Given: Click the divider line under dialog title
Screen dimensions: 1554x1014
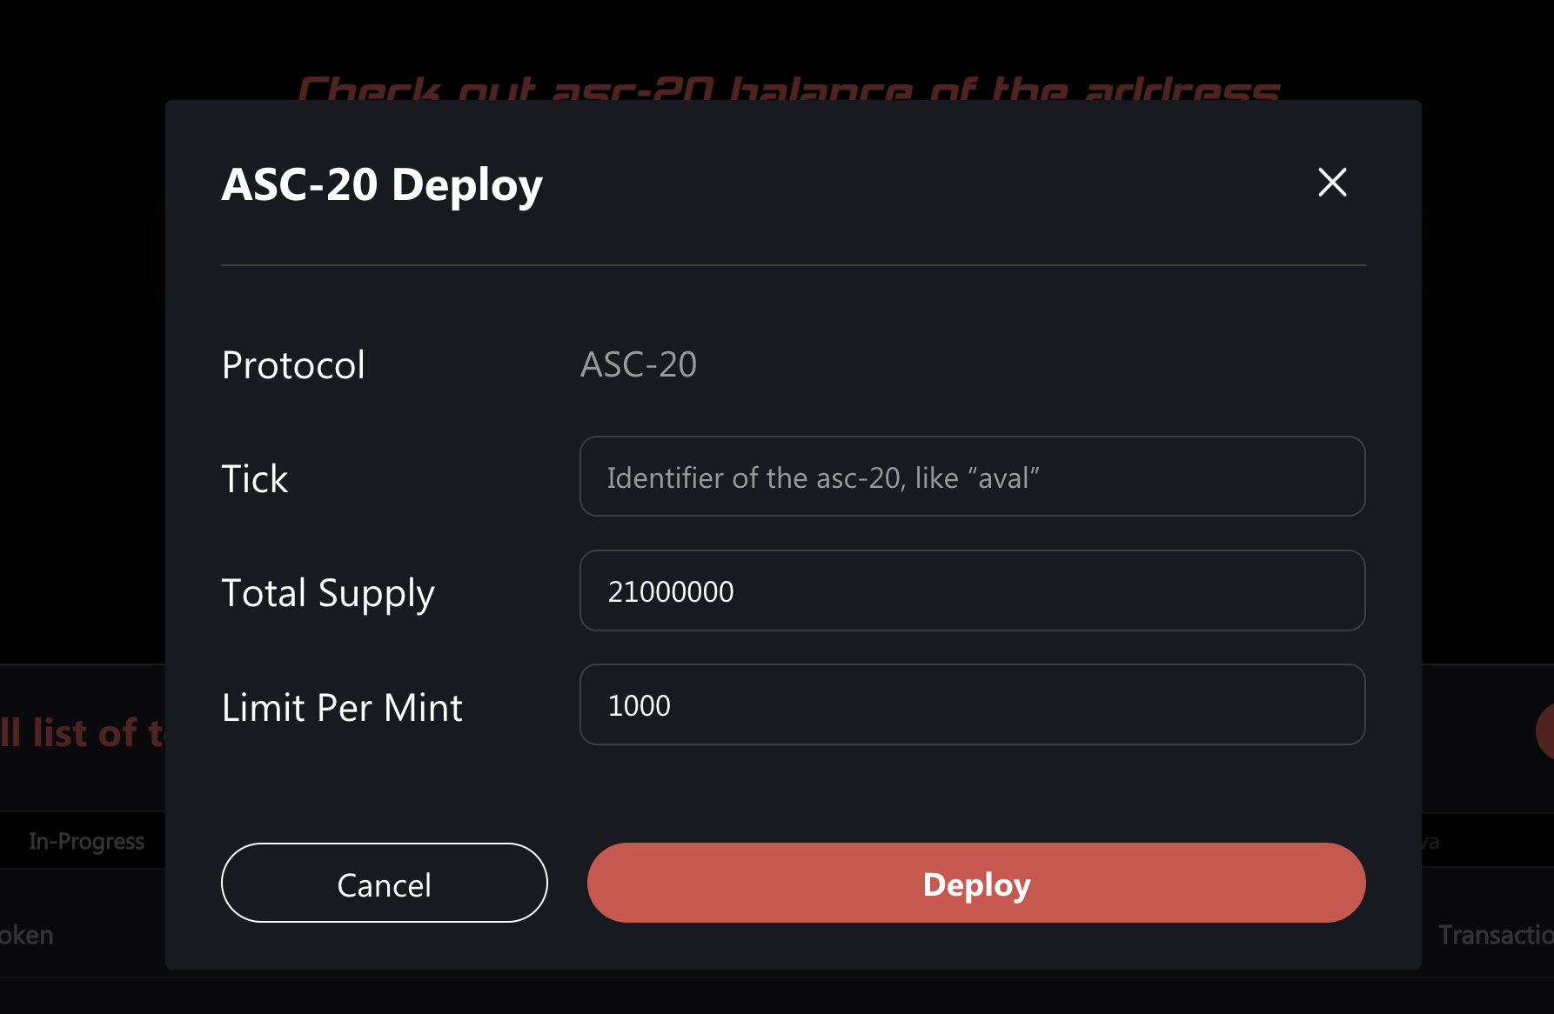Looking at the screenshot, I should [793, 265].
